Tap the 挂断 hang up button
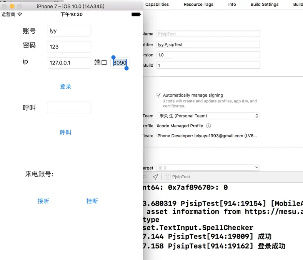The width and height of the screenshot is (303, 260). [92, 201]
